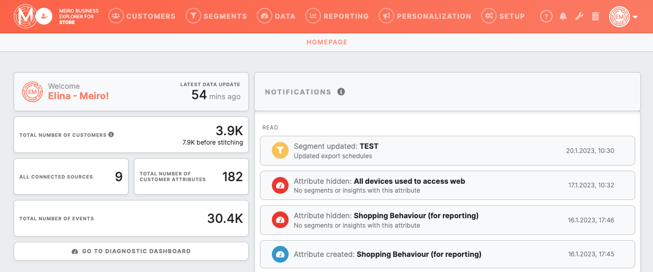Click the 7.9K before stitching text
The height and width of the screenshot is (272, 653).
(x=213, y=143)
